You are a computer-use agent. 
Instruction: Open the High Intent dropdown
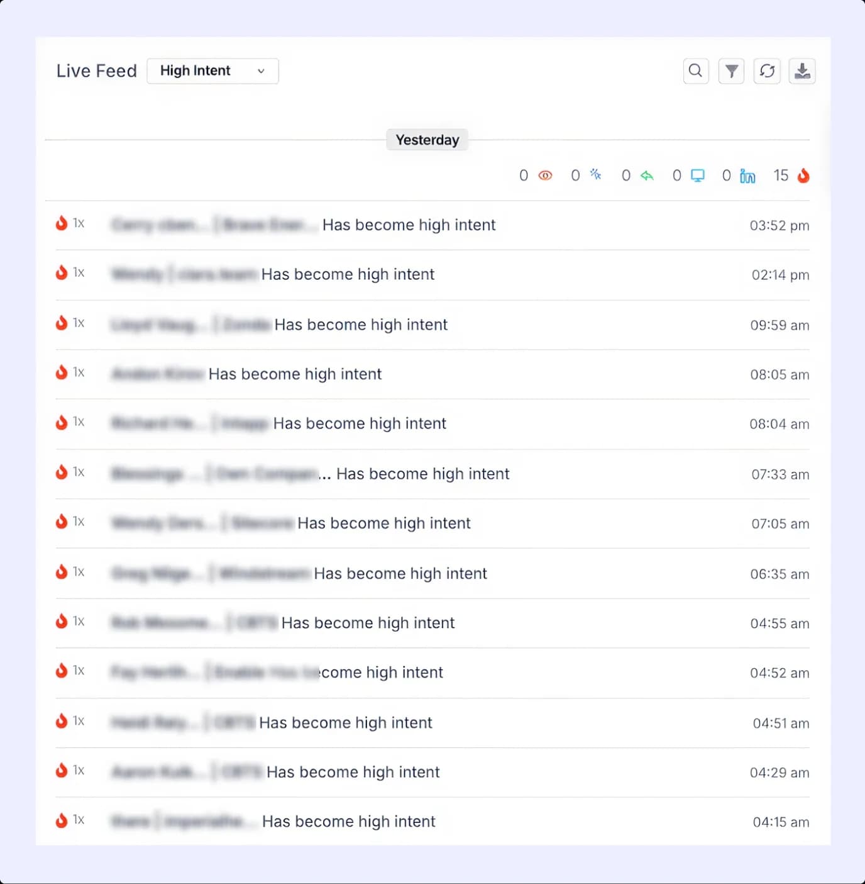(x=212, y=71)
